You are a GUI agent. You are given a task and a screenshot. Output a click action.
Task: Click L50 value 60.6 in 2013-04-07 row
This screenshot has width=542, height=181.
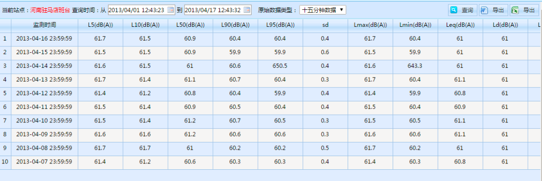click(190, 161)
